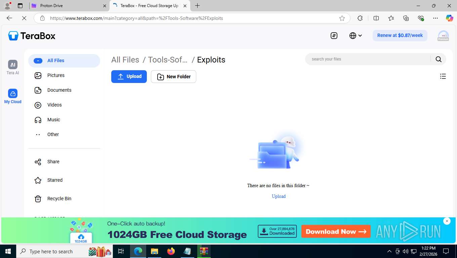
Task: Open the Recycle Bin
Action: [64, 199]
